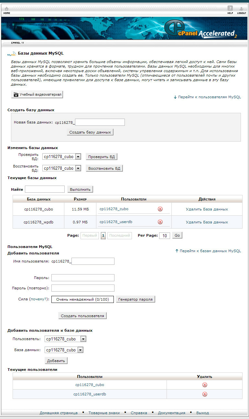Focus the Per Page number field
249x419 pixels.
165,236
